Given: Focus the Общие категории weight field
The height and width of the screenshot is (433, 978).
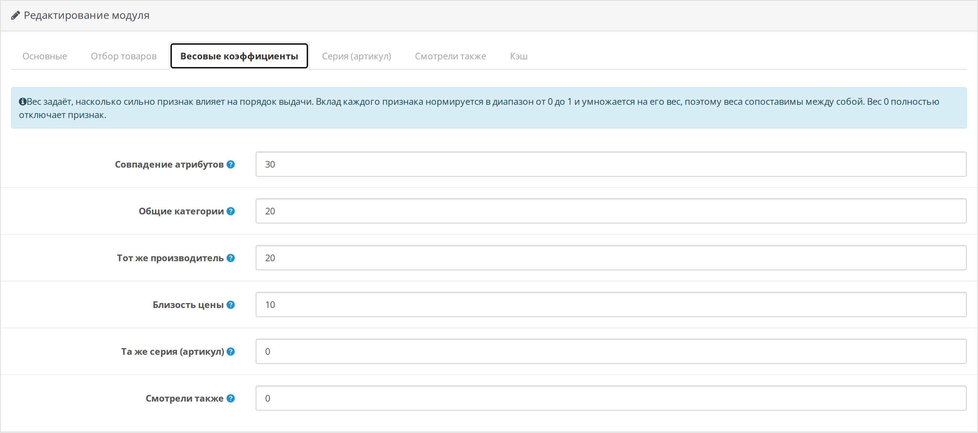Looking at the screenshot, I should [611, 211].
